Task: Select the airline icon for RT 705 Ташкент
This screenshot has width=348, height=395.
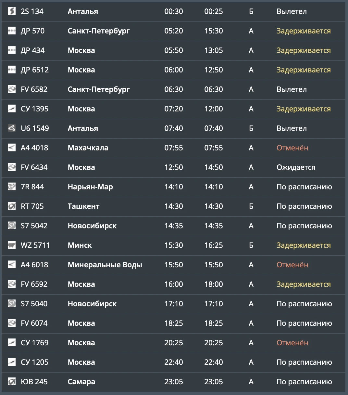Action: [x=12, y=206]
